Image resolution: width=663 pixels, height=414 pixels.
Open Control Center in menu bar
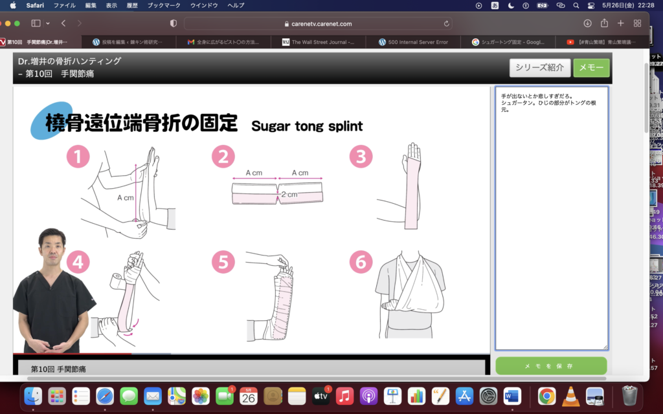pos(590,5)
